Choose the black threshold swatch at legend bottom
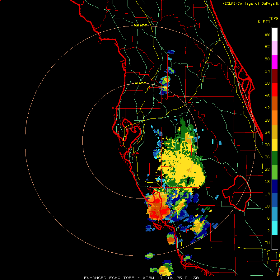 (x=275, y=242)
